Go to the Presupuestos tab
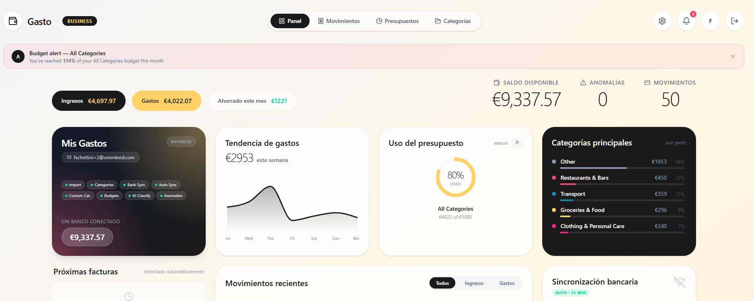The height and width of the screenshot is (301, 754). coord(397,21)
